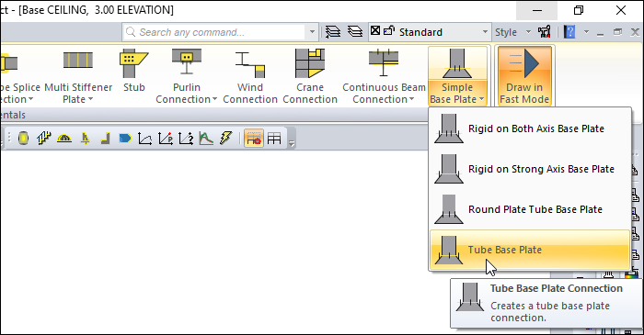Toggle the highlighted red-dot grid button
Screen dimensions: 644x335
pos(254,139)
